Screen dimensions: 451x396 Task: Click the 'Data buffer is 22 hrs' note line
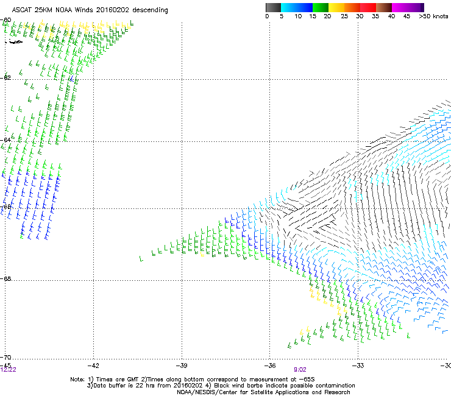pyautogui.click(x=221, y=386)
